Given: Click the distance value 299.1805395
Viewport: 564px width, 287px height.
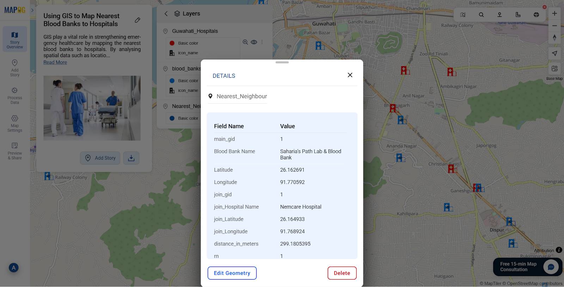Looking at the screenshot, I should (x=295, y=244).
